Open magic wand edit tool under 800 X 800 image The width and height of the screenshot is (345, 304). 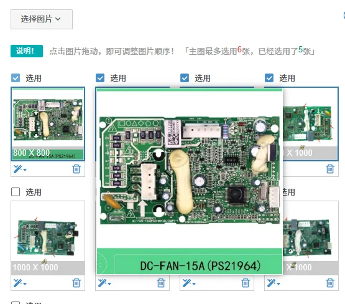coord(20,169)
